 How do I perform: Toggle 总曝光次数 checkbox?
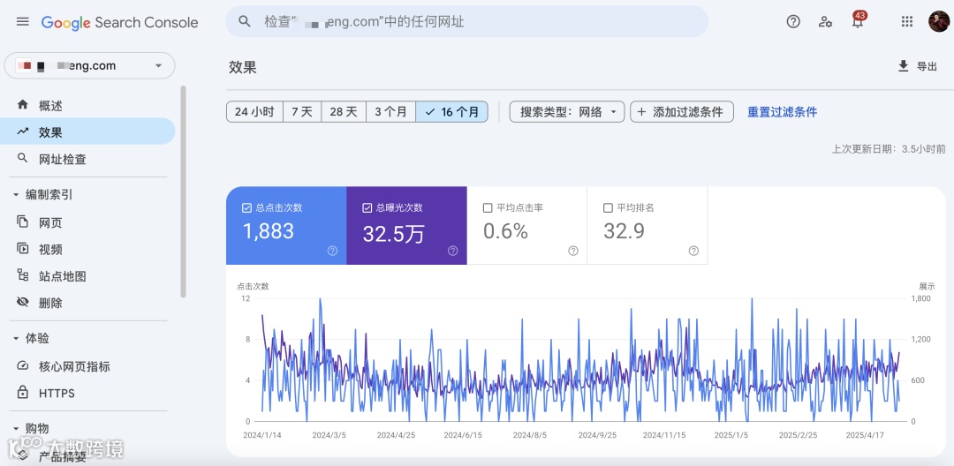pyautogui.click(x=367, y=207)
